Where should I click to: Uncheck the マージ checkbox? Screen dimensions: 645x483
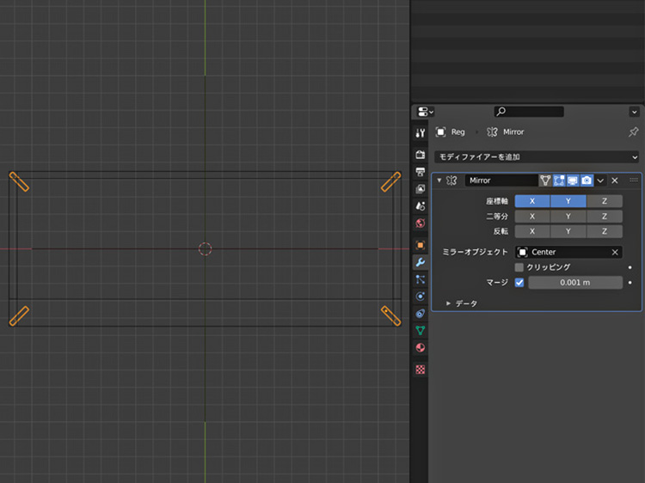(519, 283)
